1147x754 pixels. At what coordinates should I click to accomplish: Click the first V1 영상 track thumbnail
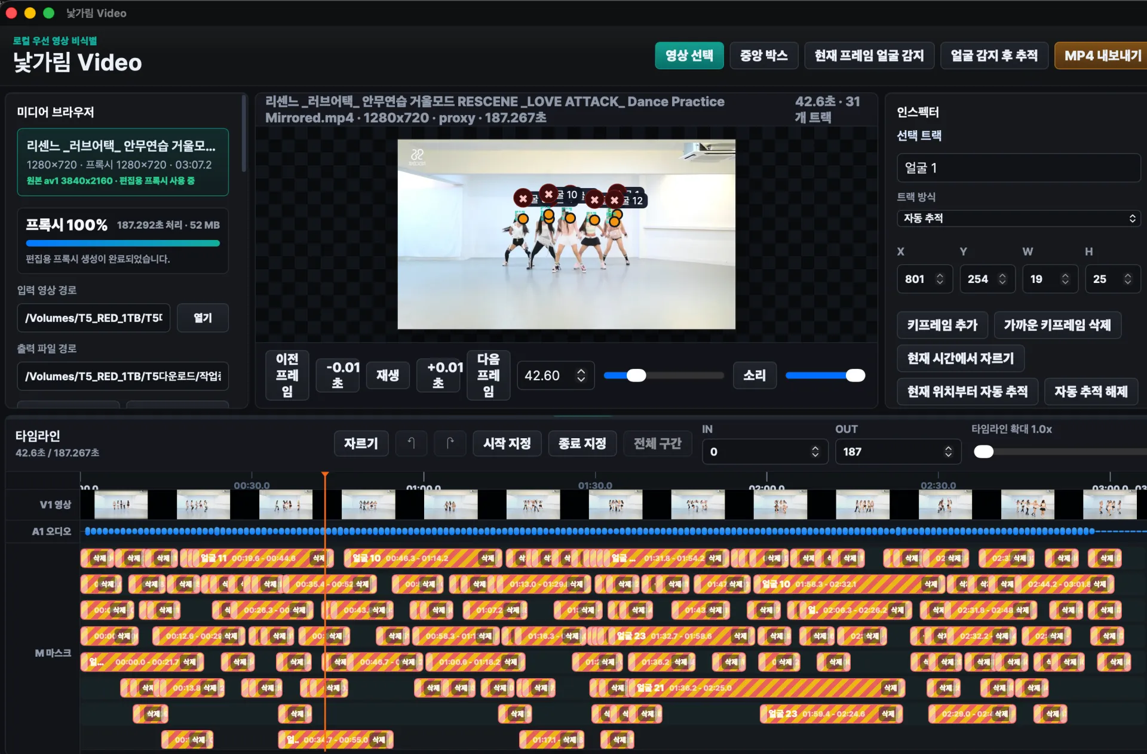[x=121, y=504]
